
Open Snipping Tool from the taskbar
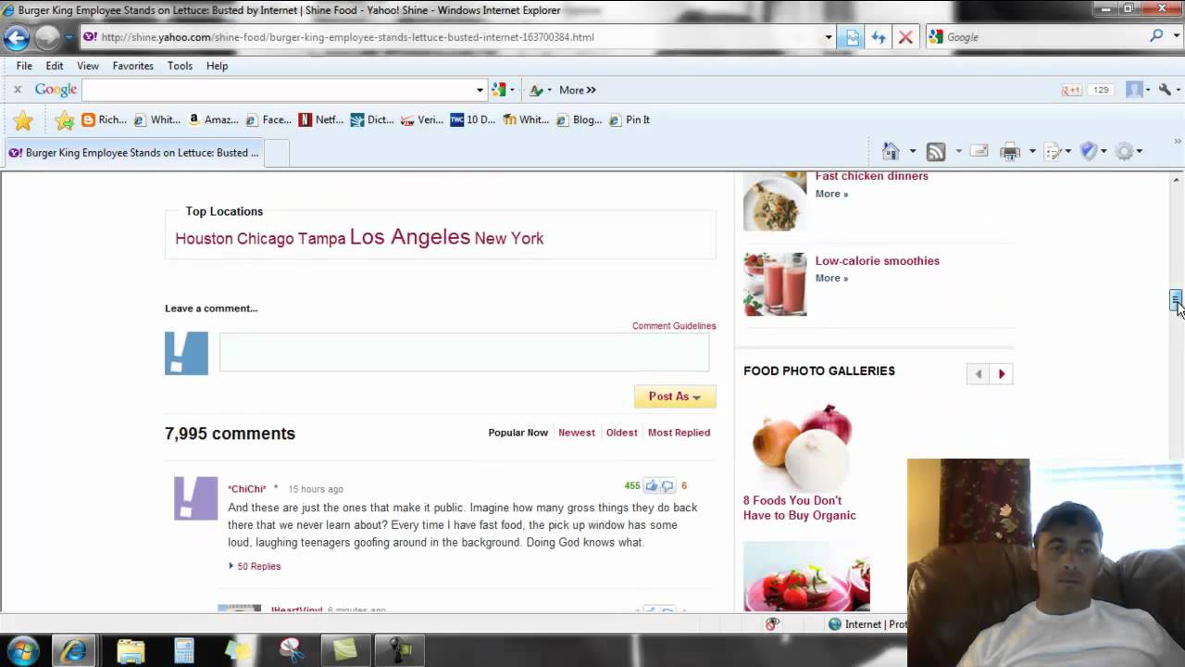(292, 650)
